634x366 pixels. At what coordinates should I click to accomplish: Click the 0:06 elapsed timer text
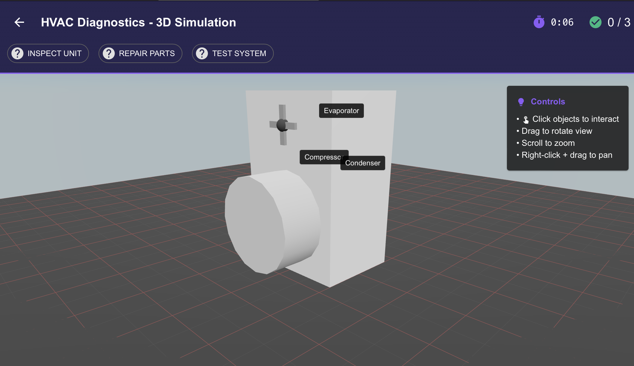pos(562,22)
